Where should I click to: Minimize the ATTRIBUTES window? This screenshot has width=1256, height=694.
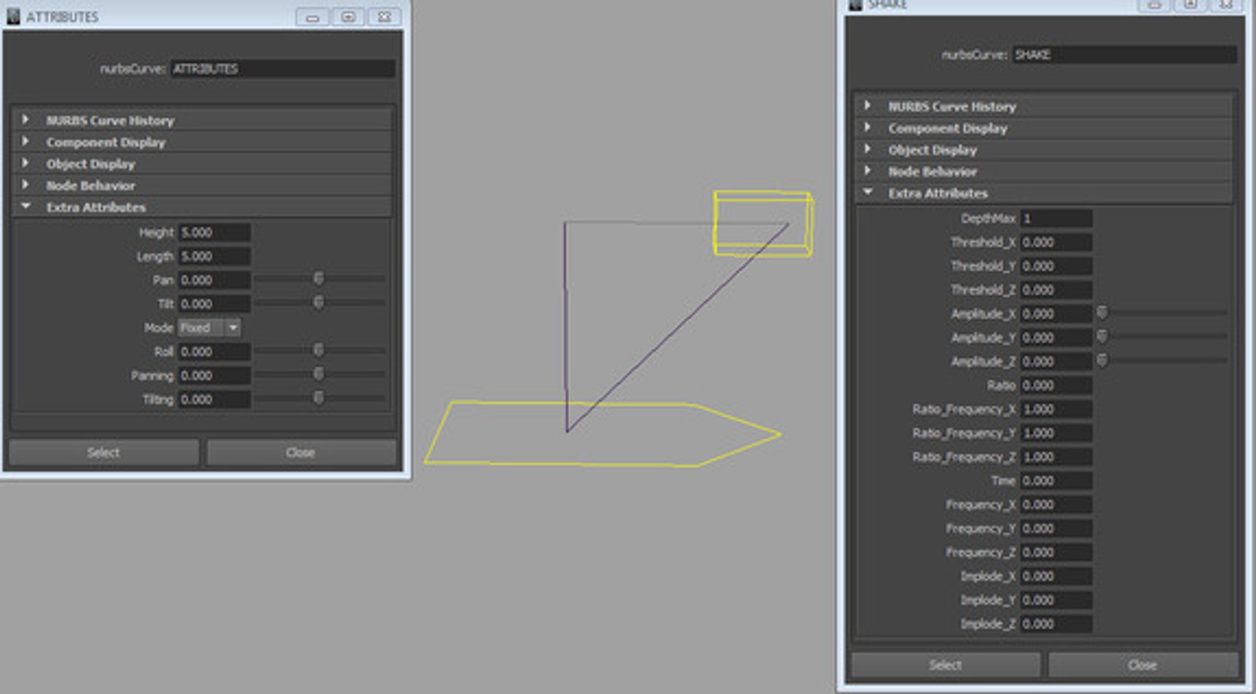[x=312, y=17]
